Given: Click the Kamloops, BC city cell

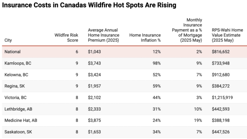Looking at the screenshot, I should click(x=18, y=63).
